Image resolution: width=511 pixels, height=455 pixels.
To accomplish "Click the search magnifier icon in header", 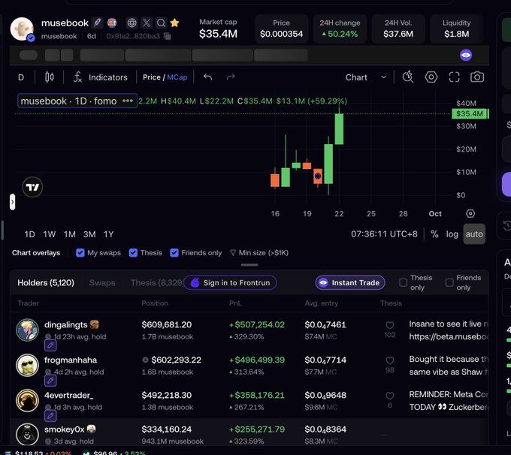I will (x=161, y=23).
